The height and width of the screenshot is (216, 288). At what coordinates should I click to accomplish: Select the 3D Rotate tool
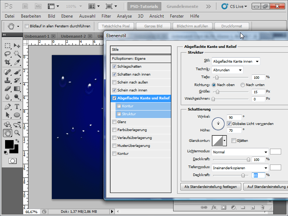(8, 125)
